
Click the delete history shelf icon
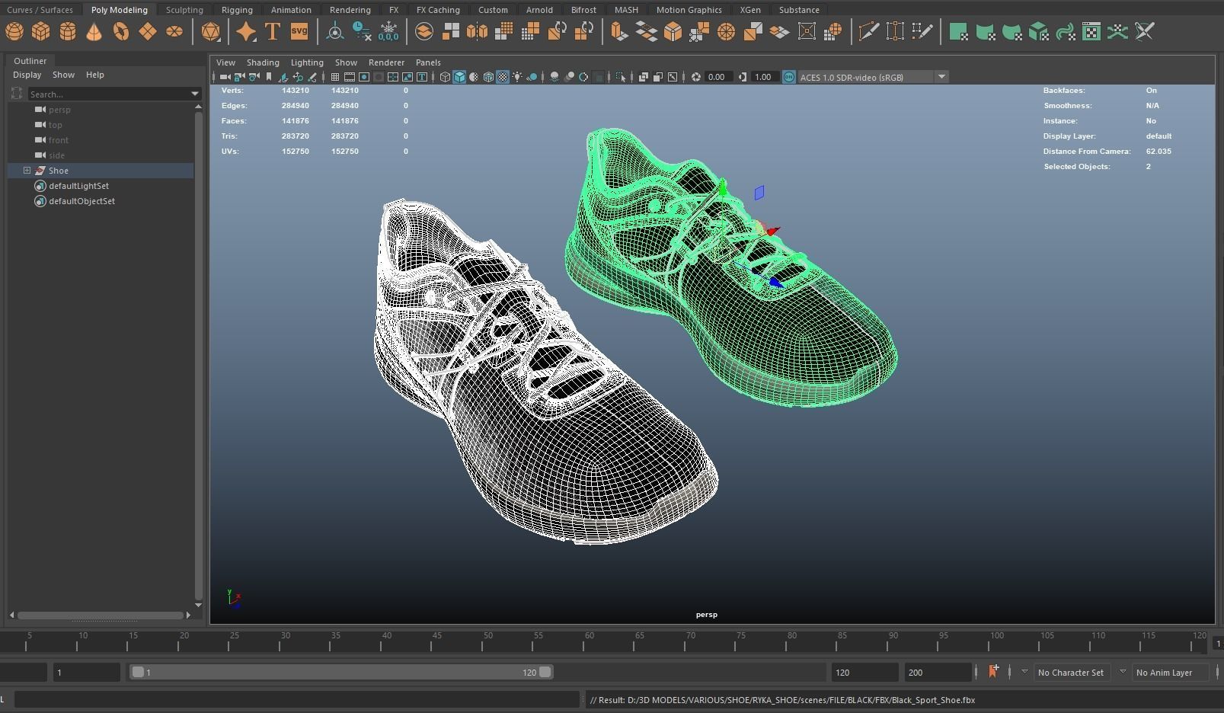click(x=362, y=31)
